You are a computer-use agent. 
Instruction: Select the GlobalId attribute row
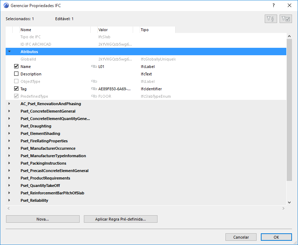coord(146,59)
